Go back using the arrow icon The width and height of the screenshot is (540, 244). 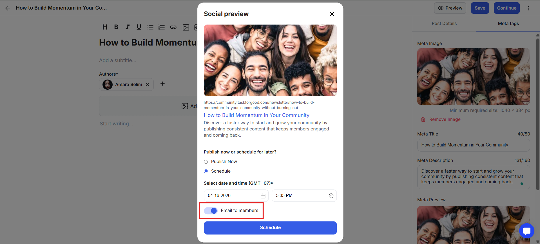click(x=8, y=8)
